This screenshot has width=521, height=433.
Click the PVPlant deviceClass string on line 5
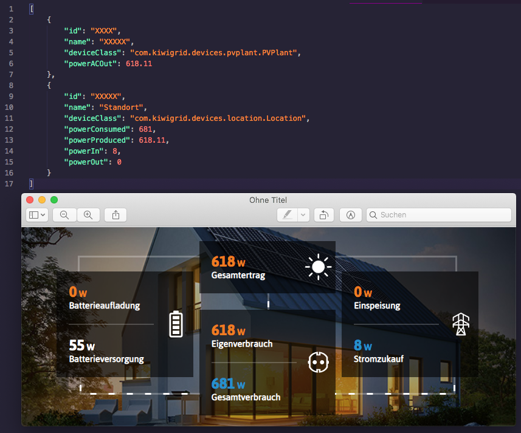pos(213,53)
